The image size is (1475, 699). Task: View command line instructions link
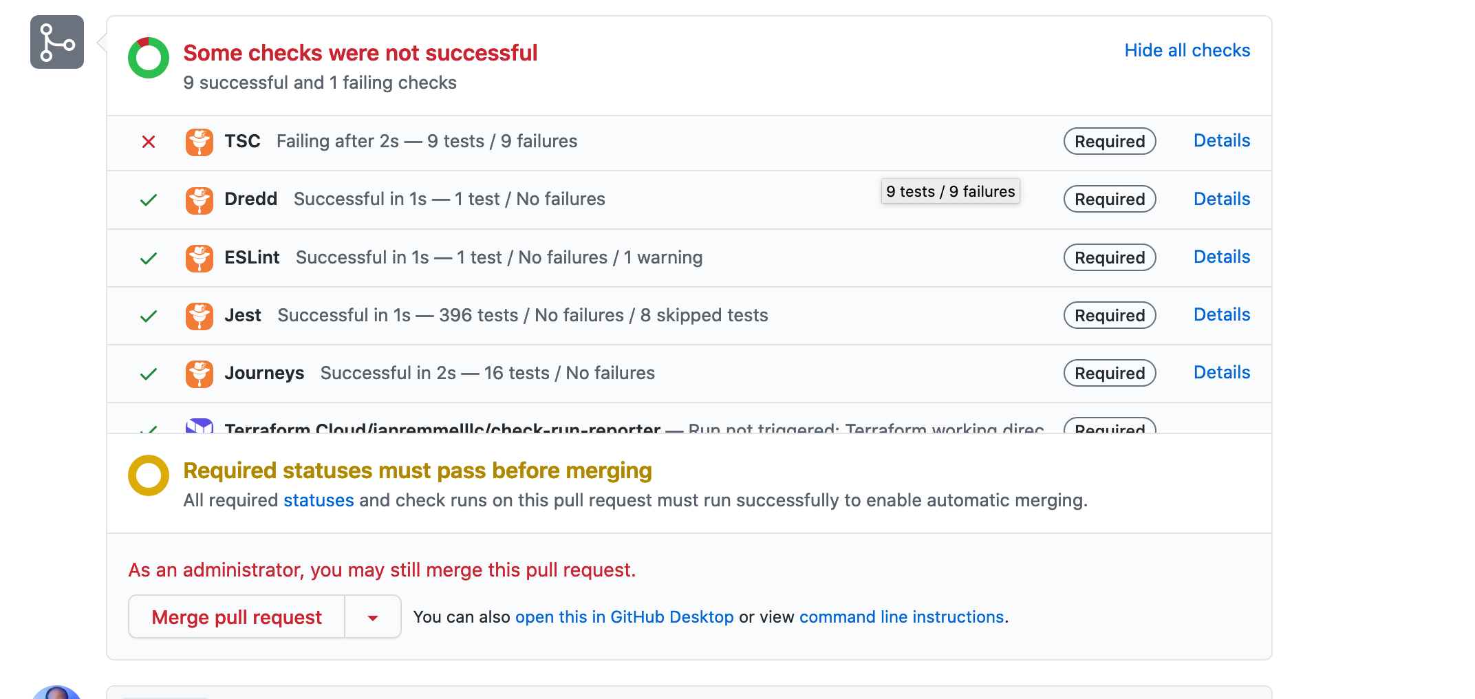click(x=901, y=617)
